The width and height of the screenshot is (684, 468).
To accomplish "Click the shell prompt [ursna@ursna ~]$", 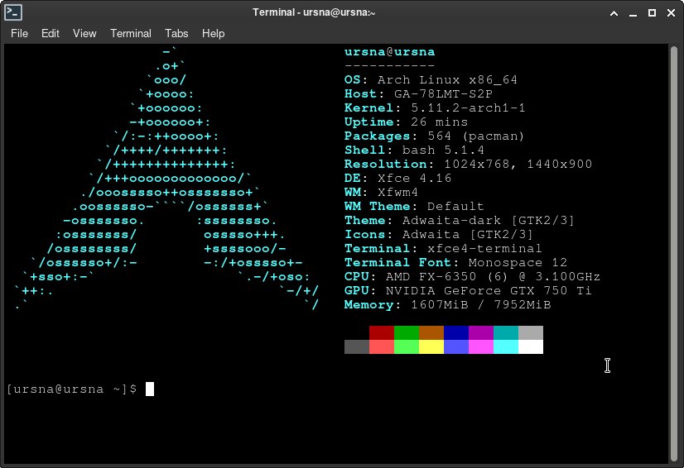I will 72,389.
